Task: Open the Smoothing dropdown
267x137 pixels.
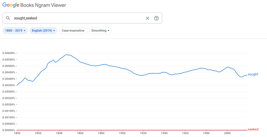Action: click(100, 31)
